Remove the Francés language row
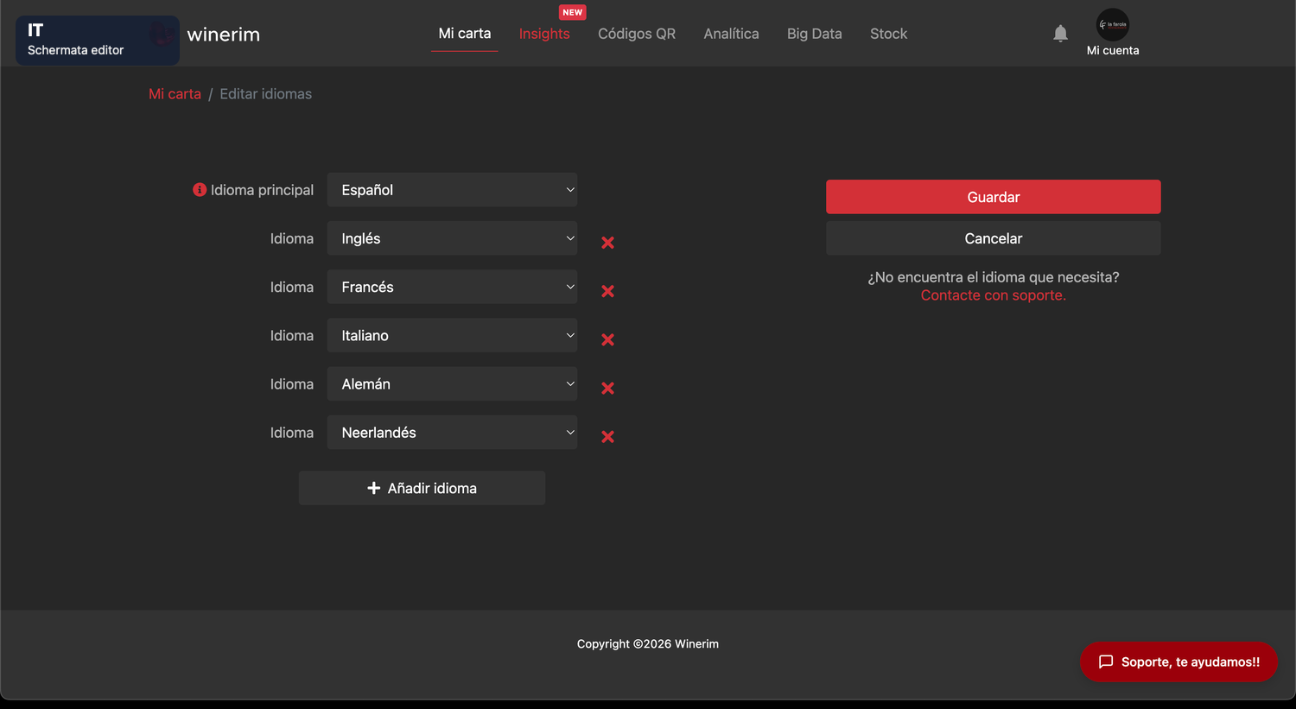The width and height of the screenshot is (1296, 709). click(x=607, y=291)
